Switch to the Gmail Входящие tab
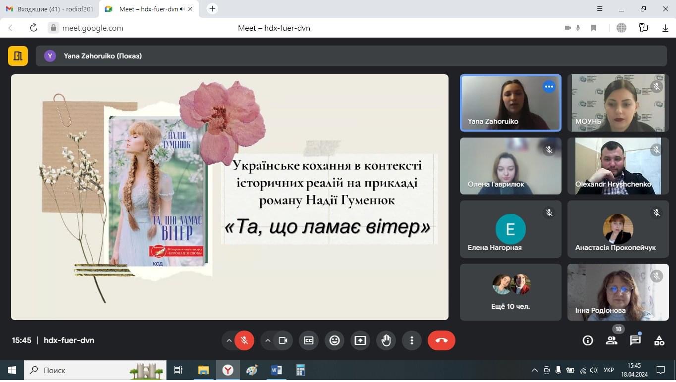Viewport: 676px width, 382px height. tap(49, 9)
